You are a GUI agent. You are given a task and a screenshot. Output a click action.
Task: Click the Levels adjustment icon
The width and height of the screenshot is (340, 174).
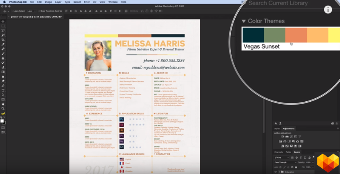point(287,136)
